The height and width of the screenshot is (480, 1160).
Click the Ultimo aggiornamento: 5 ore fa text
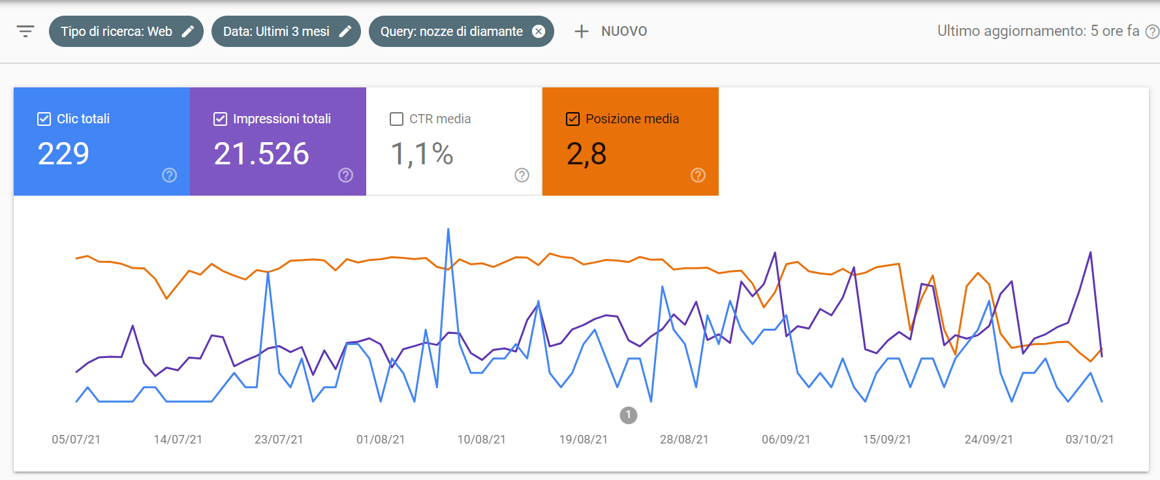pyautogui.click(x=1039, y=31)
